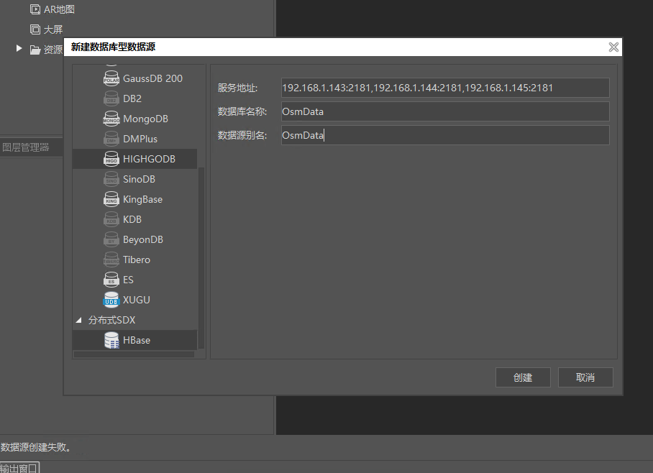
Task: Collapse the 分布式SDX group
Action: click(79, 320)
